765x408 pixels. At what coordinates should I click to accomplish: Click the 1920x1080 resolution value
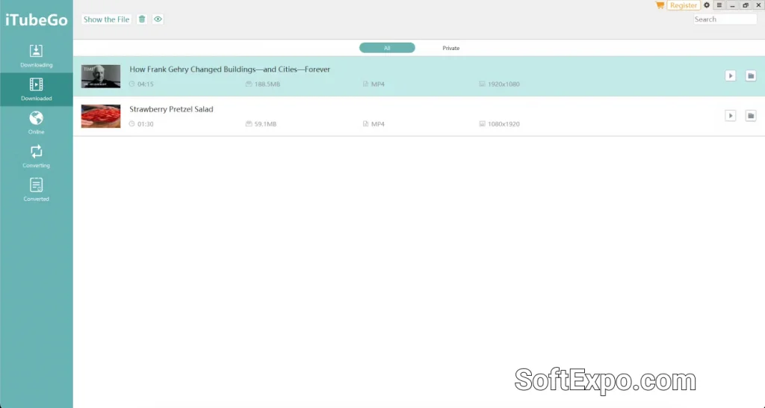coord(504,84)
